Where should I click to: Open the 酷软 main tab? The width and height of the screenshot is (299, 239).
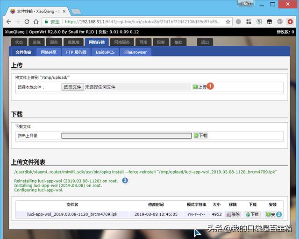tap(178, 42)
